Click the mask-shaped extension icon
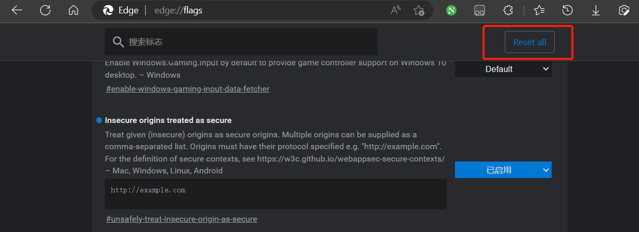639x232 pixels. (x=480, y=10)
